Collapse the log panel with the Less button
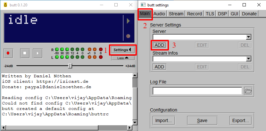This screenshot has height=131, width=266. (123, 58)
